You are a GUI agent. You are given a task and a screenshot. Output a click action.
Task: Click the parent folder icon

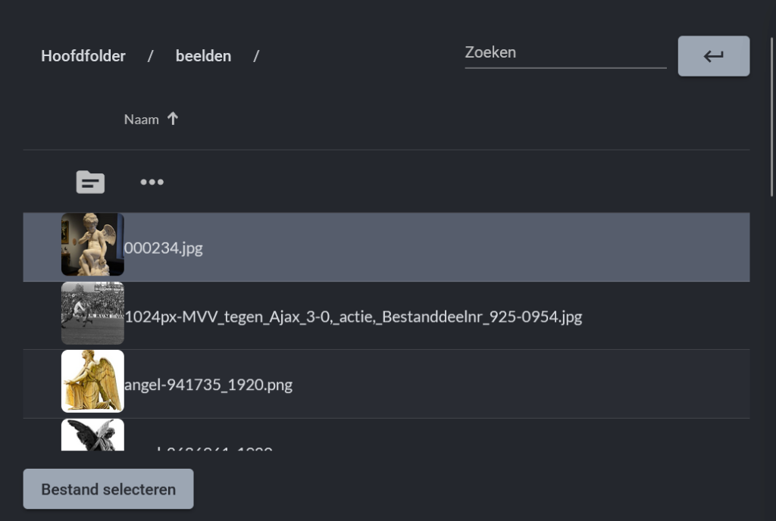[90, 182]
